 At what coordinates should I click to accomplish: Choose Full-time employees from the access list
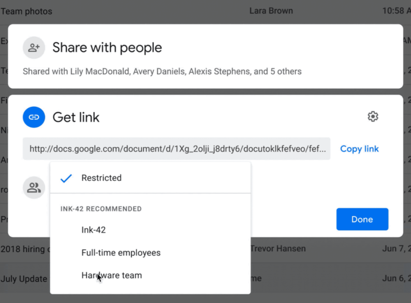121,253
